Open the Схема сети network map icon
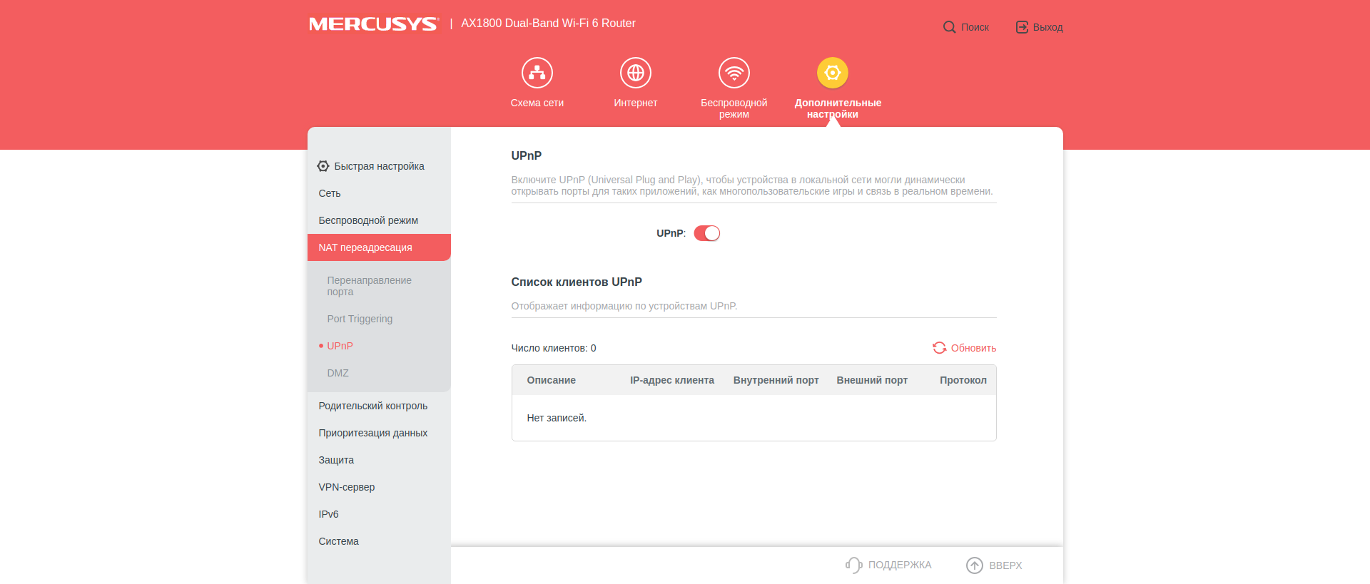The width and height of the screenshot is (1370, 584). [x=537, y=73]
